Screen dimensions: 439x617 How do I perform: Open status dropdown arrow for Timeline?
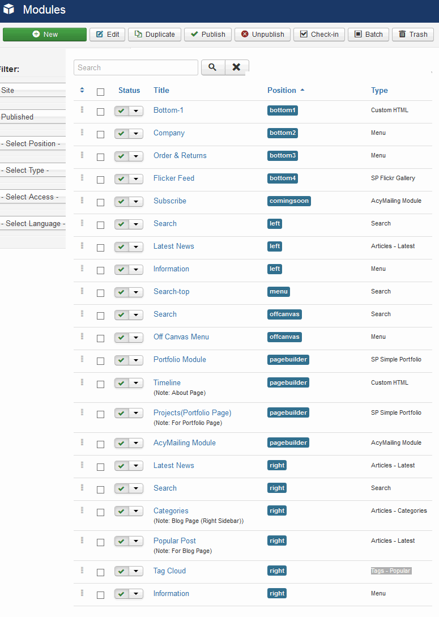pos(136,384)
